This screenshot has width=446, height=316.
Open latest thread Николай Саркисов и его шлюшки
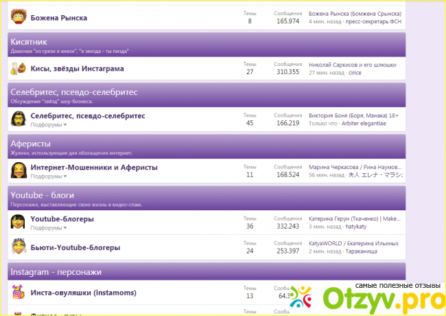click(353, 65)
